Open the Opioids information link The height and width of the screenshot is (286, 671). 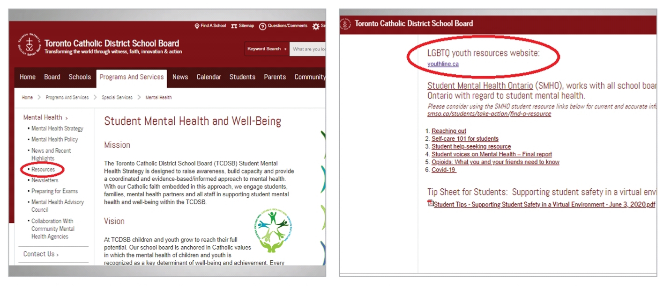(495, 162)
